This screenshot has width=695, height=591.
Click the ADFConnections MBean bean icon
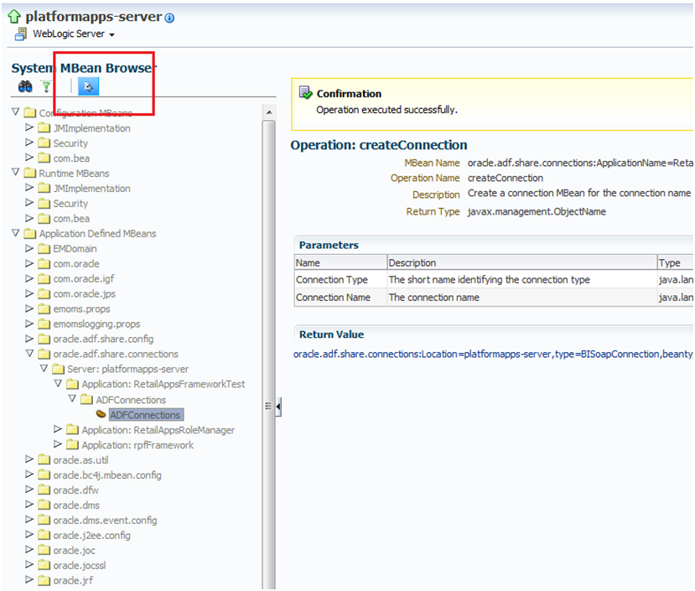tap(101, 413)
